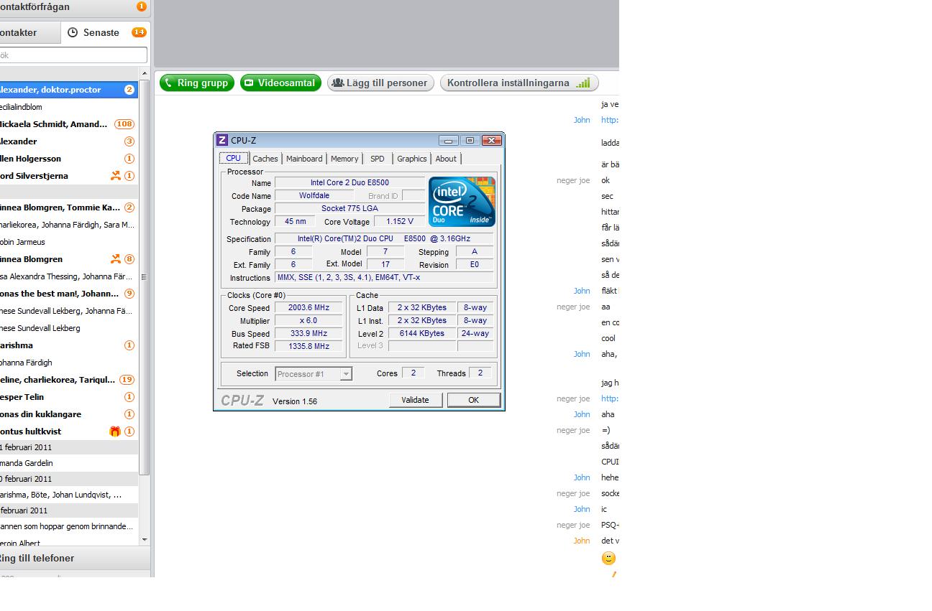Click the gift icon on Pontus hultkvist row
932x611 pixels.
point(115,432)
